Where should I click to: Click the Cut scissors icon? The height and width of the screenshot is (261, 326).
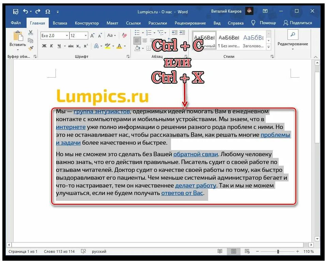coord(31,33)
